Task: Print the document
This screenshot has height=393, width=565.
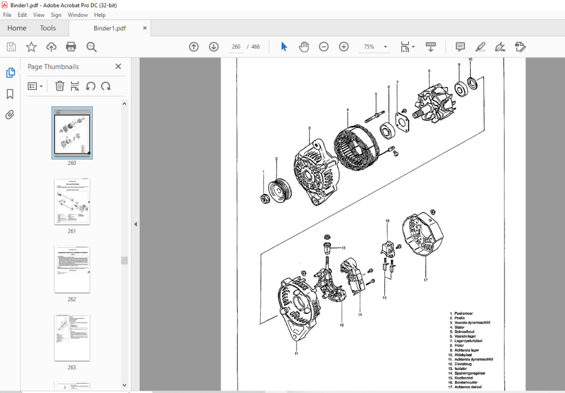Action: pyautogui.click(x=71, y=47)
